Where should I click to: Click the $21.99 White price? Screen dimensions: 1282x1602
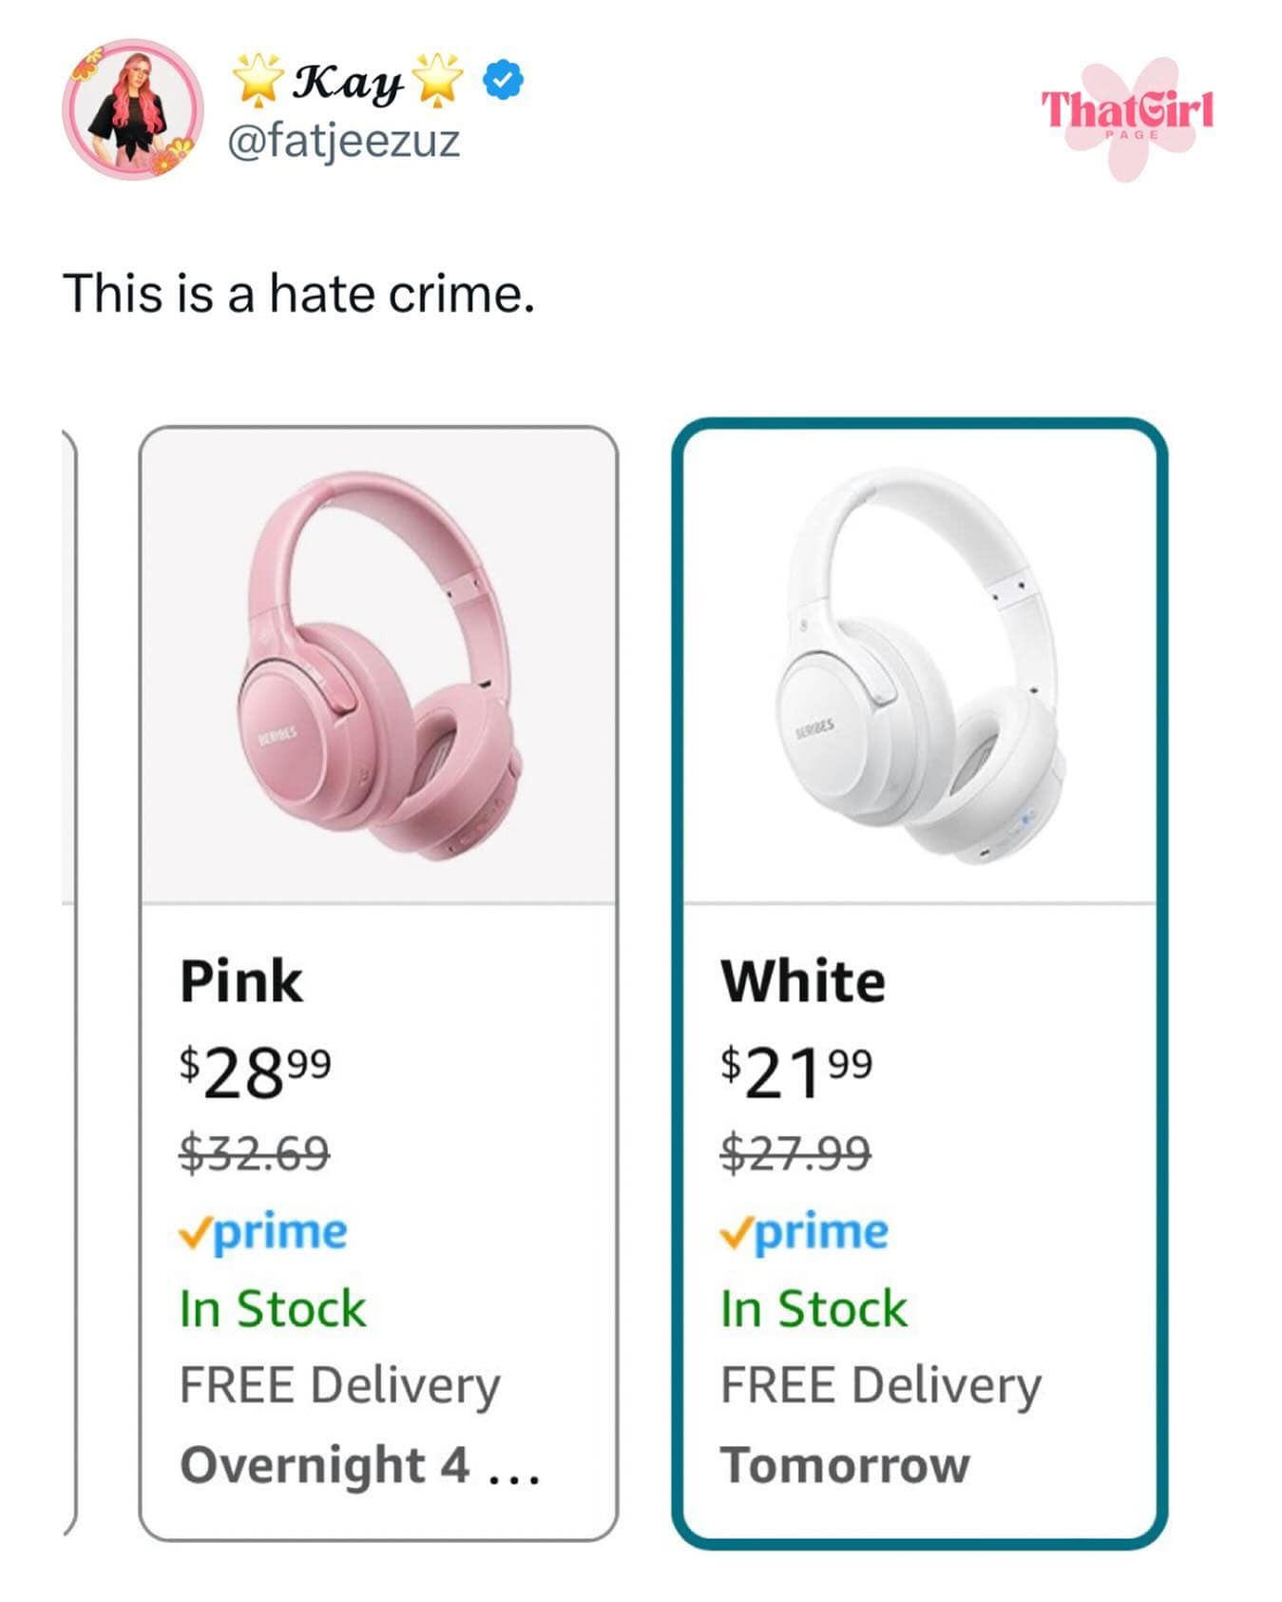[796, 1072]
